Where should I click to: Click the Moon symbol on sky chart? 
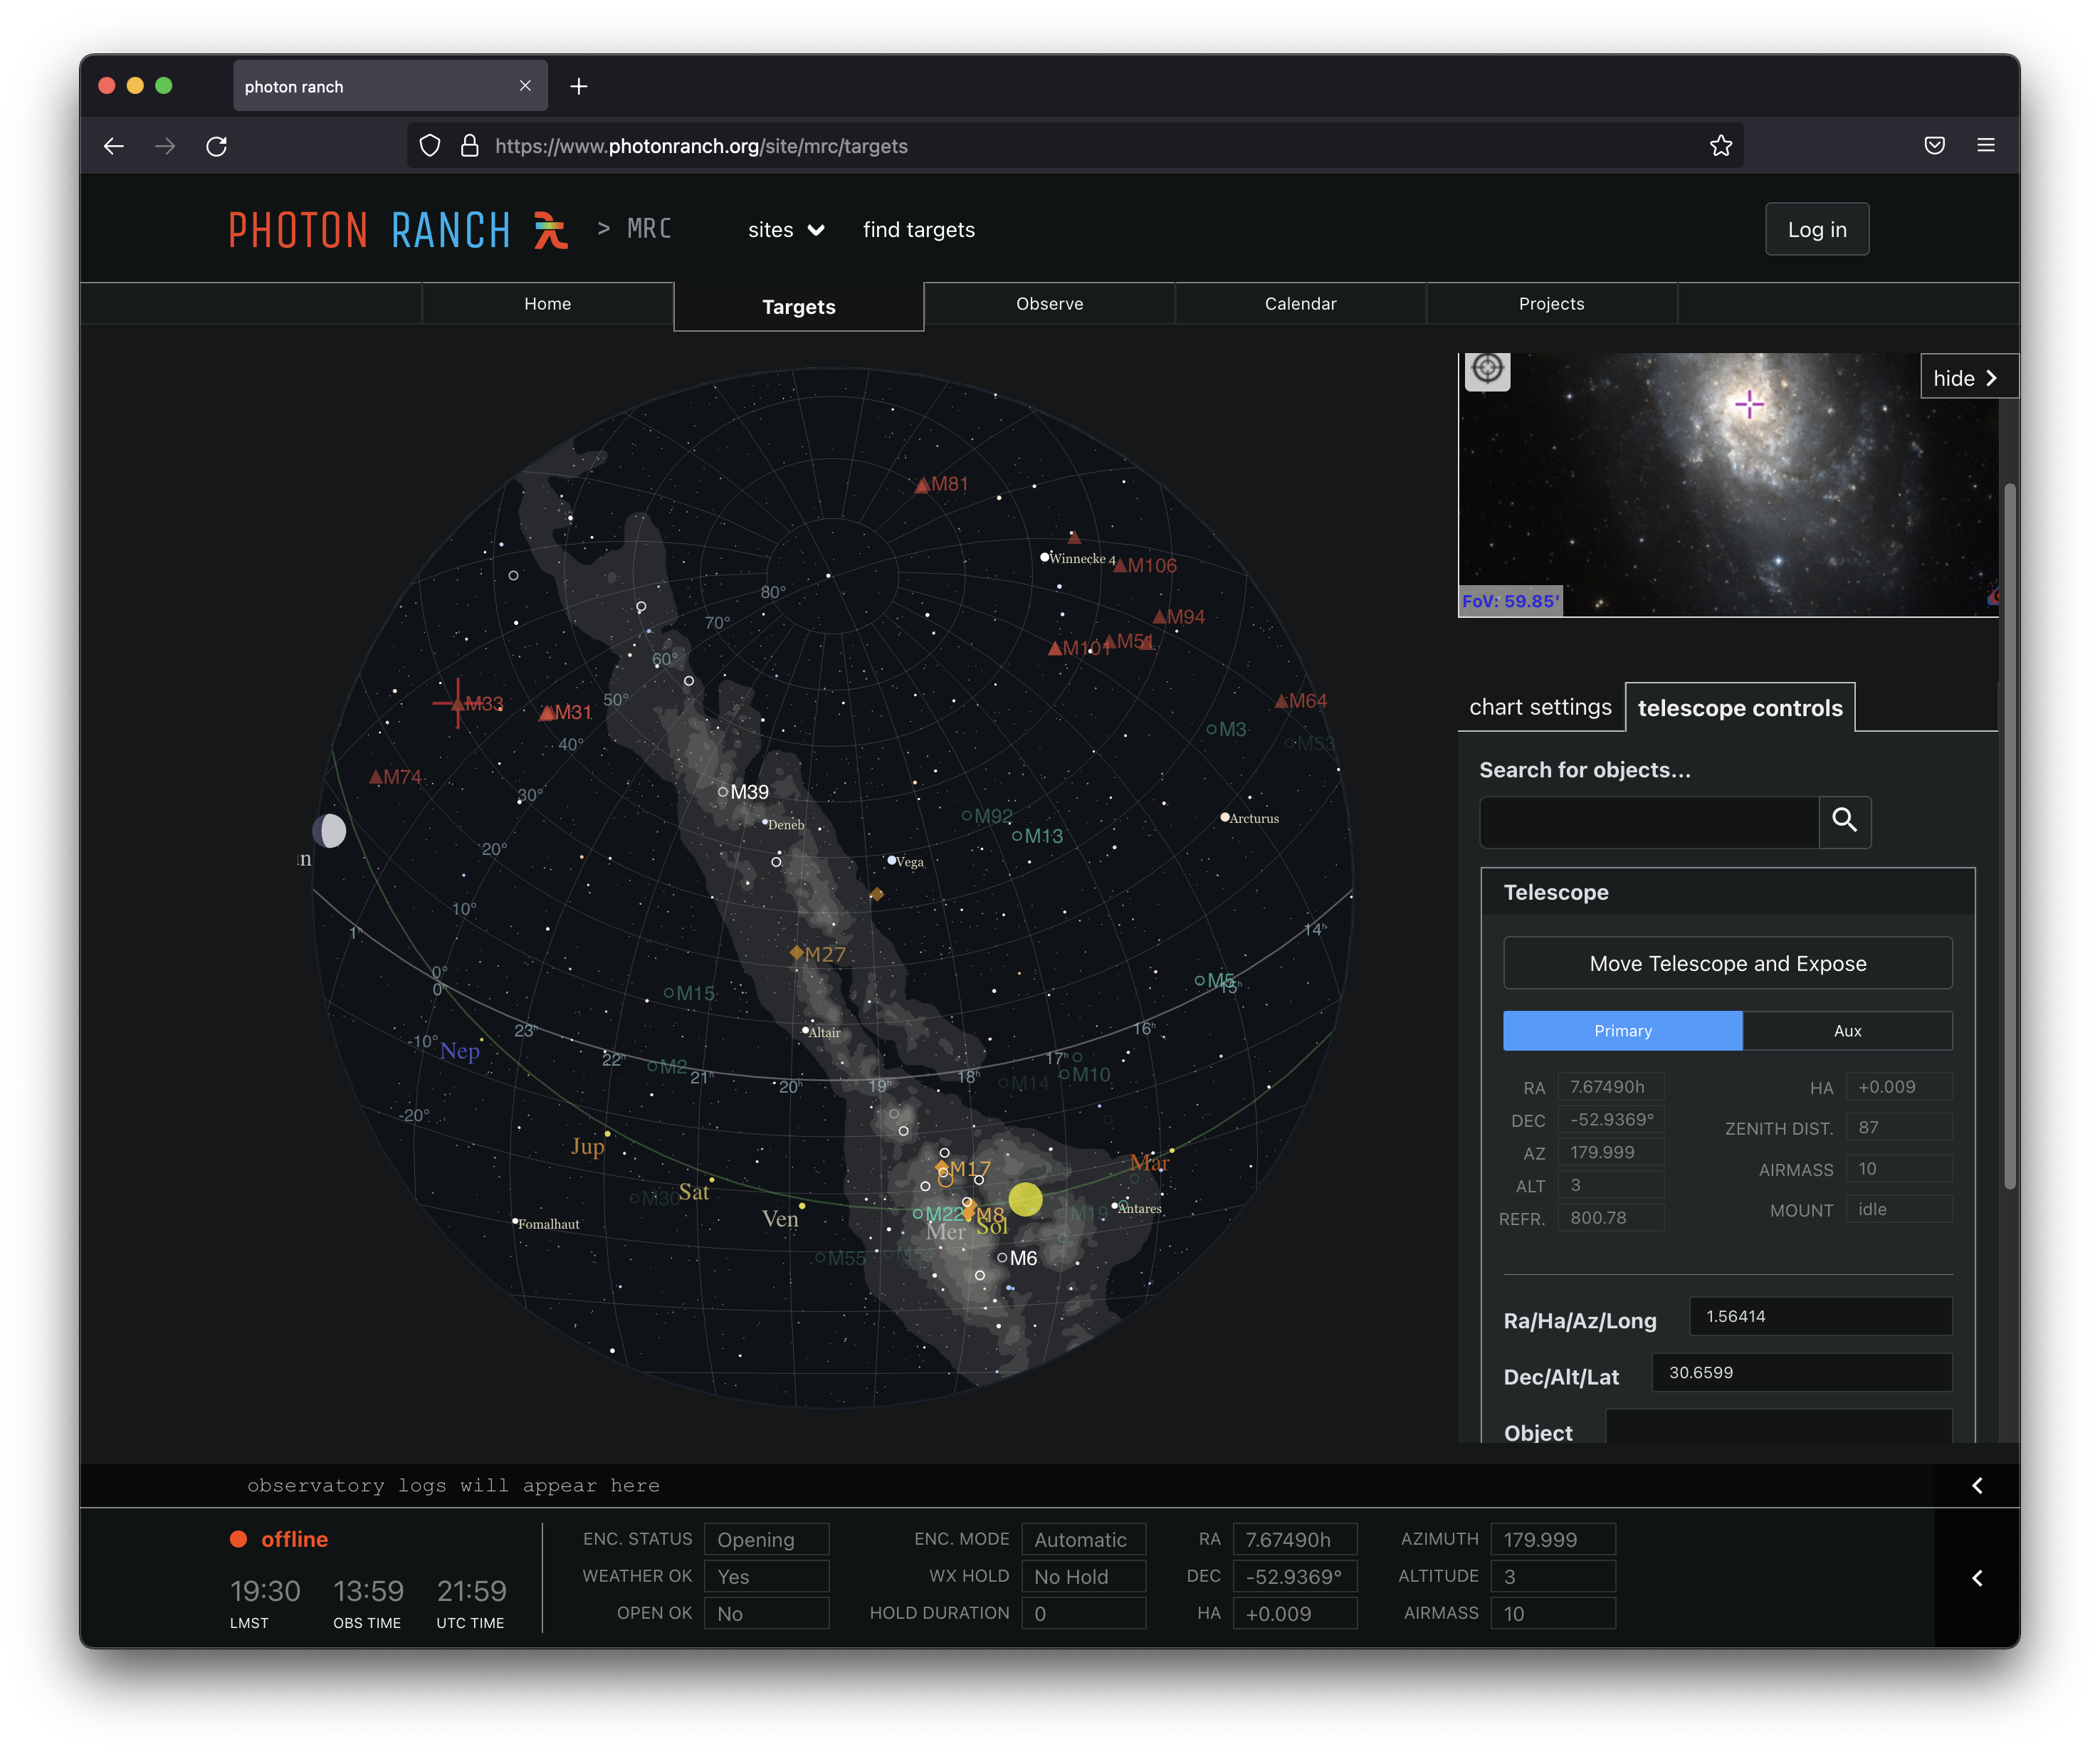tap(330, 830)
